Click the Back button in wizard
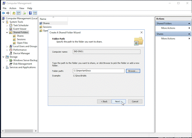The width and height of the screenshot is (192, 138). 104,102
